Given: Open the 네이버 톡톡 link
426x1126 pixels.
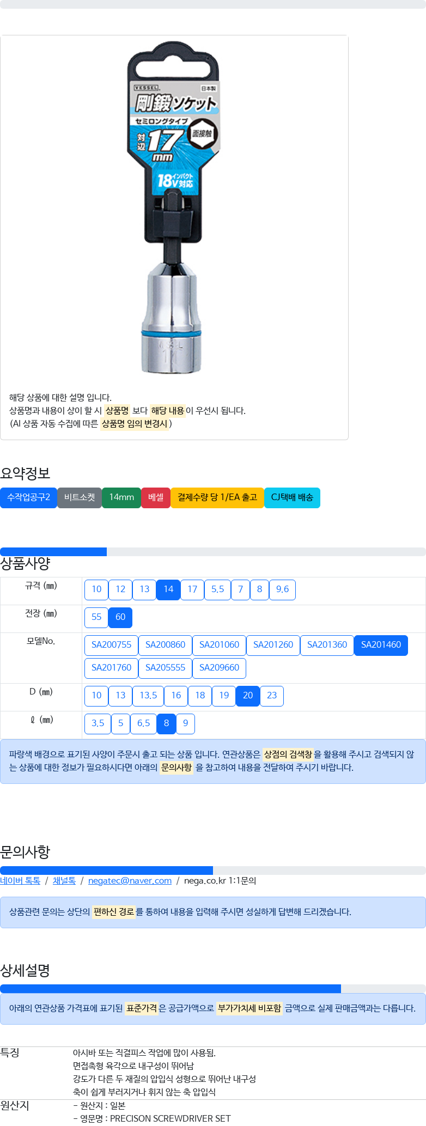Looking at the screenshot, I should (x=20, y=881).
